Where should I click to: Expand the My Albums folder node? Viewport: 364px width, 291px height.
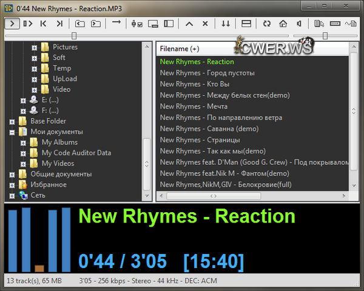[24, 142]
